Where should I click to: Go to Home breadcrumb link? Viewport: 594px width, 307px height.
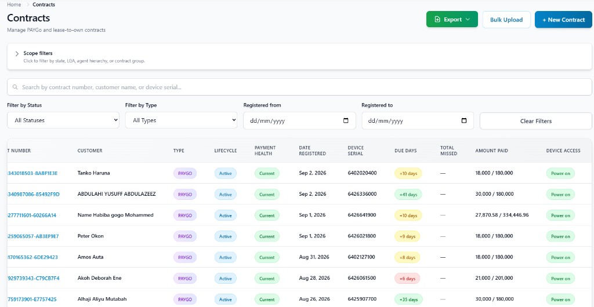pyautogui.click(x=14, y=5)
